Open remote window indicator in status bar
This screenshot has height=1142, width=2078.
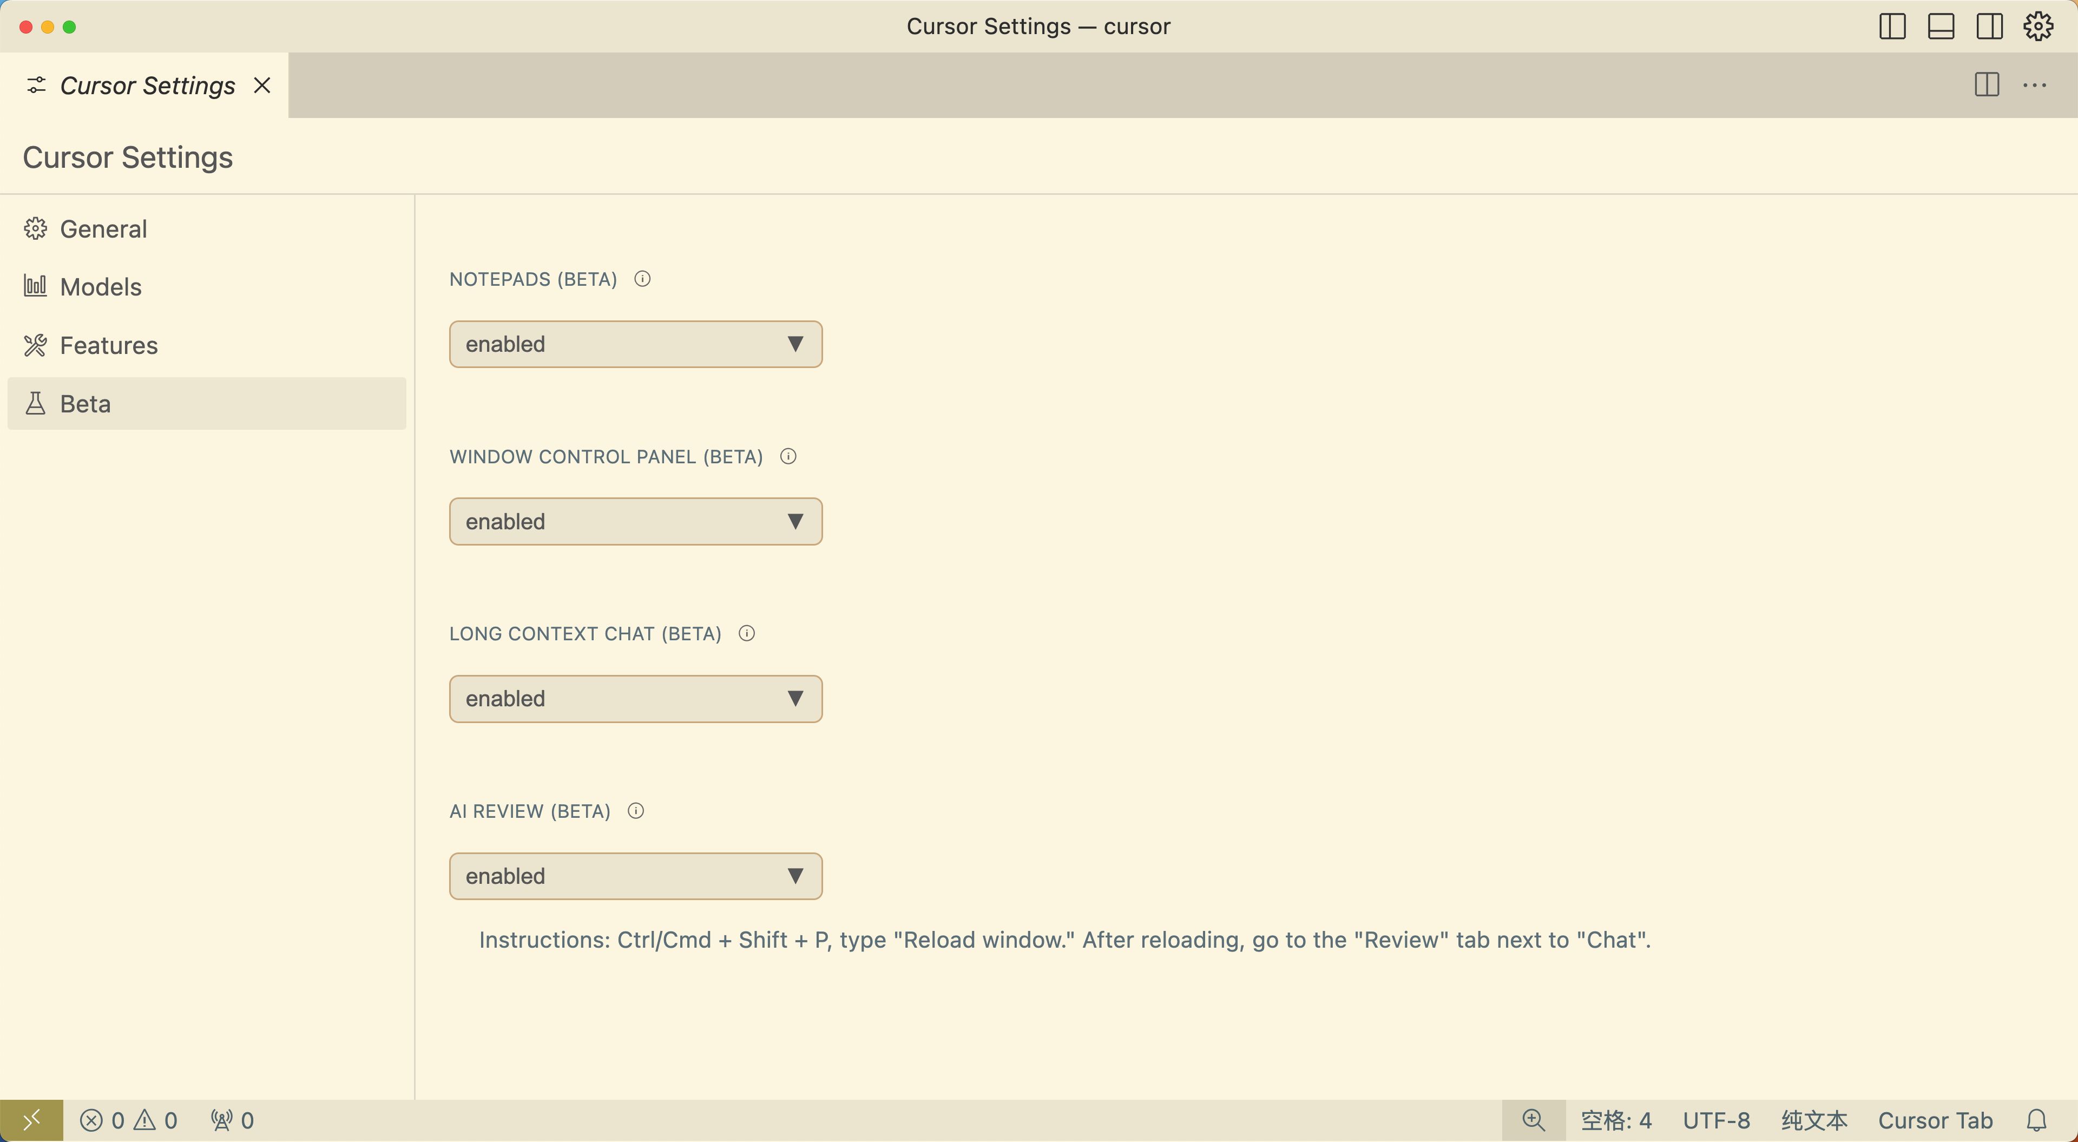(x=31, y=1121)
